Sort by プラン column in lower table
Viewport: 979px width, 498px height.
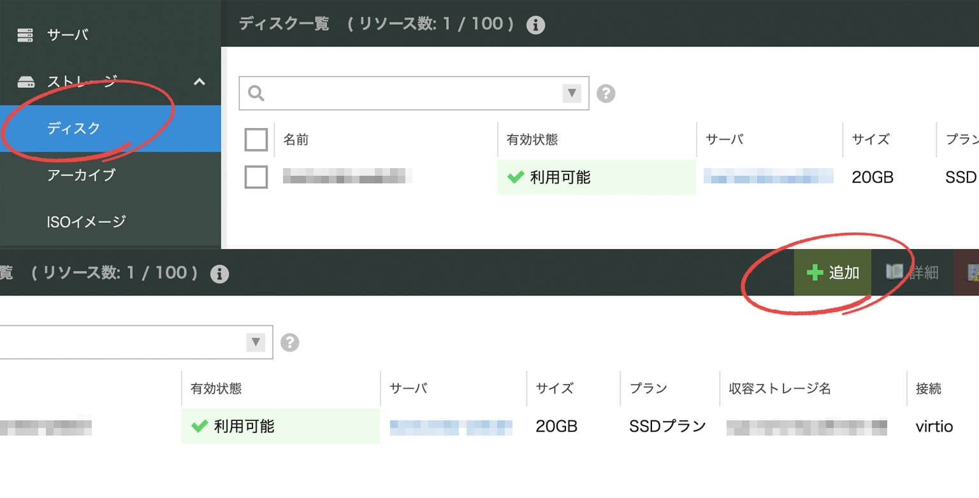(x=648, y=388)
